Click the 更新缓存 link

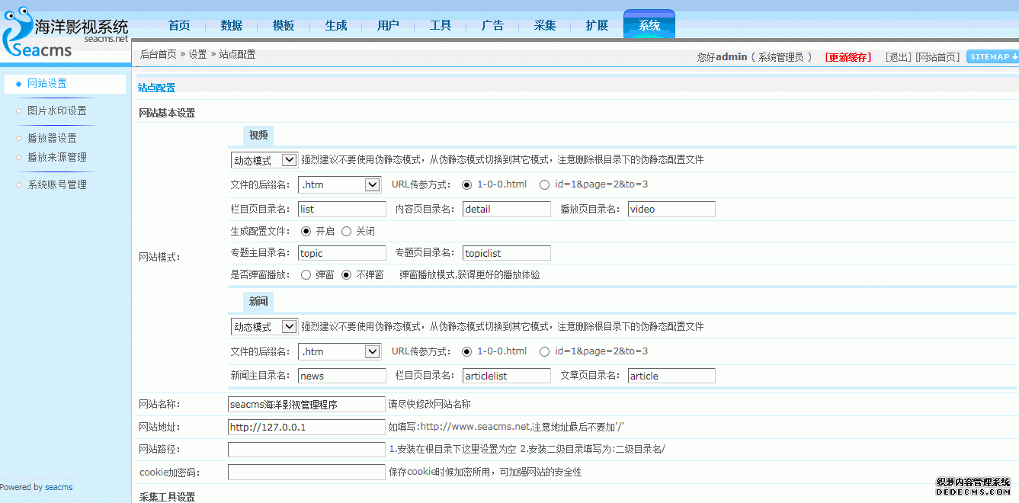(848, 58)
